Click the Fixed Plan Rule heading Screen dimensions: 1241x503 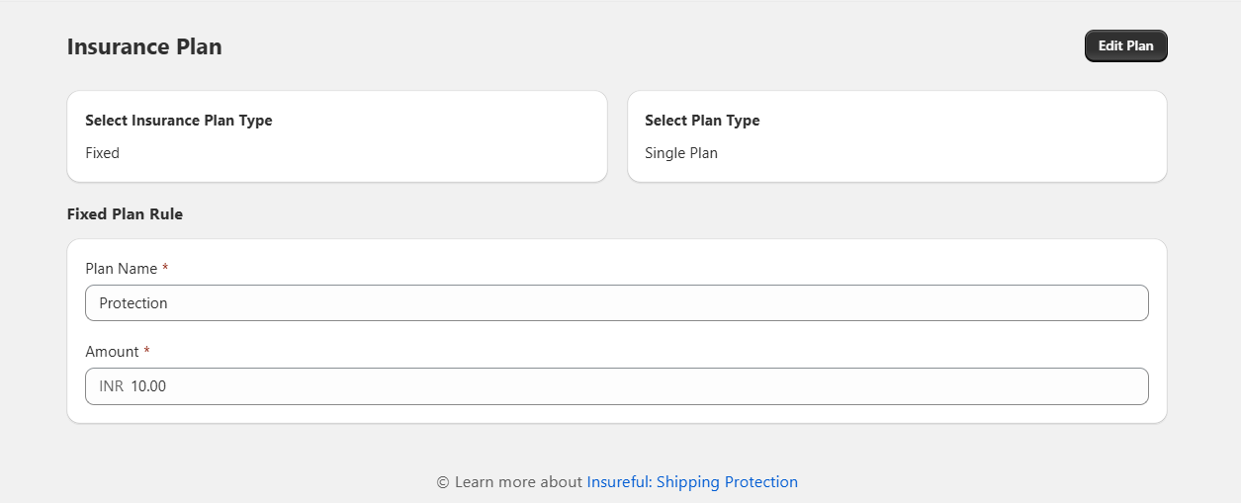(125, 213)
